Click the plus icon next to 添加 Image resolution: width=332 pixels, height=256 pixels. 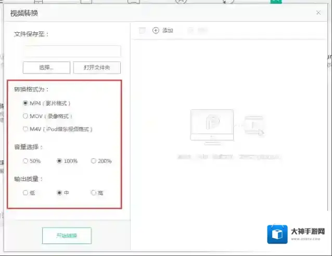pos(156,31)
